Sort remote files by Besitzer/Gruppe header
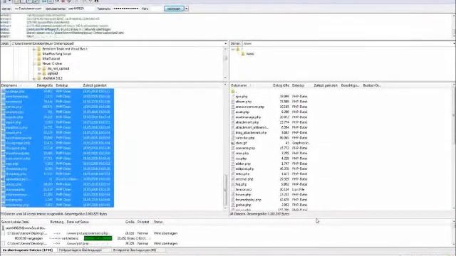Viewport: 456px width, 256px height. point(372,85)
